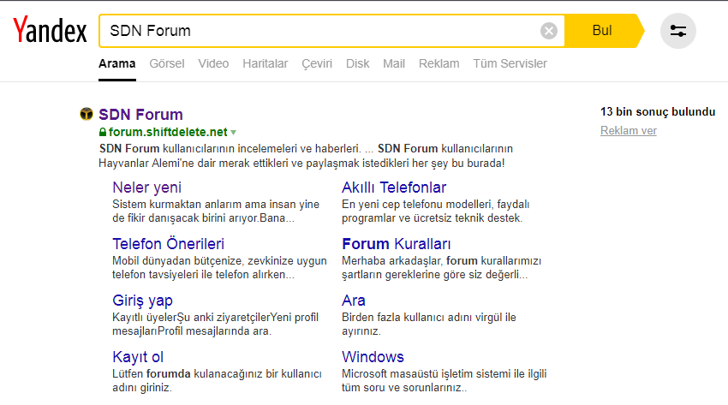
Task: Open the Disk tab
Action: click(357, 63)
